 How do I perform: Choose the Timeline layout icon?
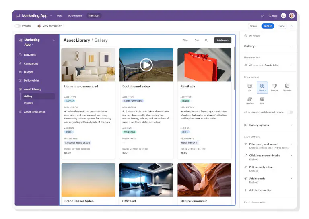(x=250, y=100)
